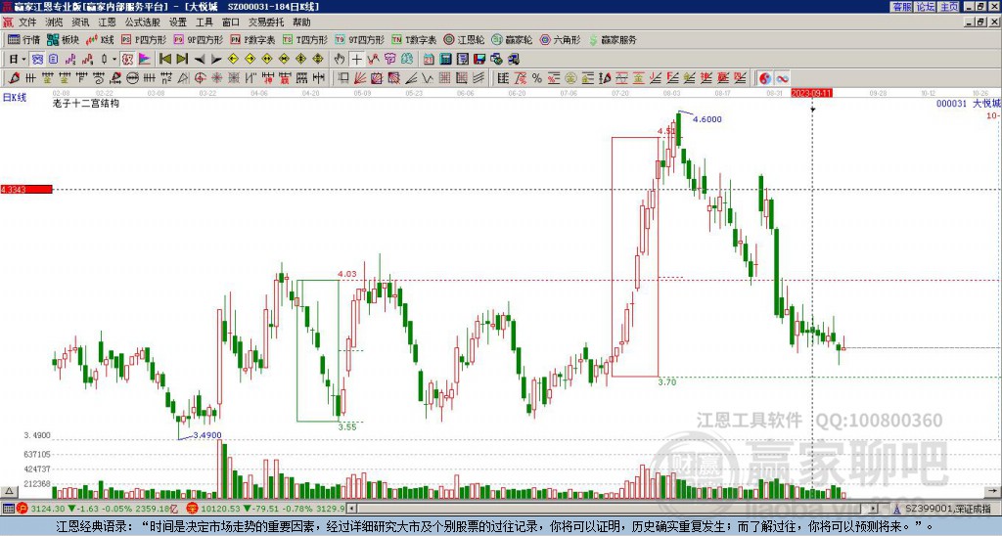1002x536 pixels.
Task: Click Shanghai index 3124.30 in status bar
Action: tap(47, 509)
